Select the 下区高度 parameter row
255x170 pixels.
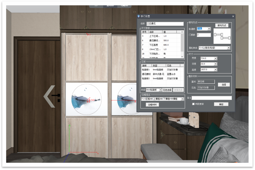pyautogui.click(x=161, y=45)
